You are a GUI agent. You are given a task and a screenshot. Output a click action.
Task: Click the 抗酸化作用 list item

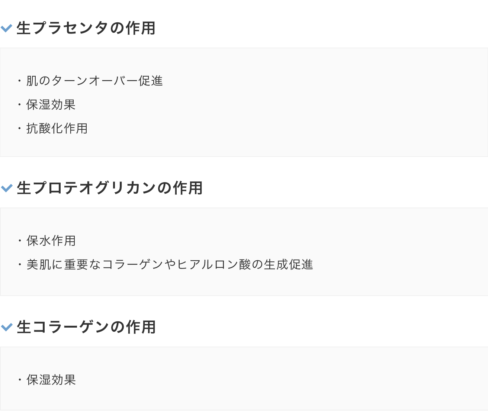pos(57,128)
